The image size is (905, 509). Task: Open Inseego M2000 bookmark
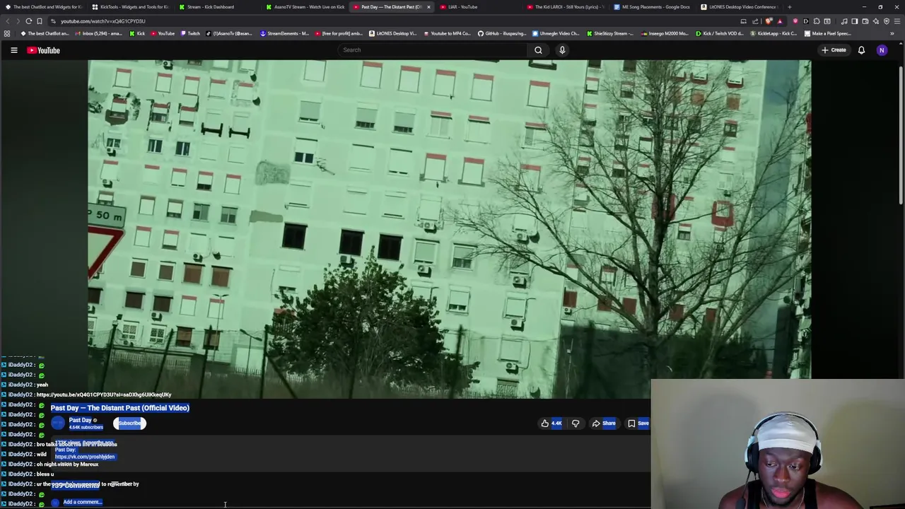point(665,33)
